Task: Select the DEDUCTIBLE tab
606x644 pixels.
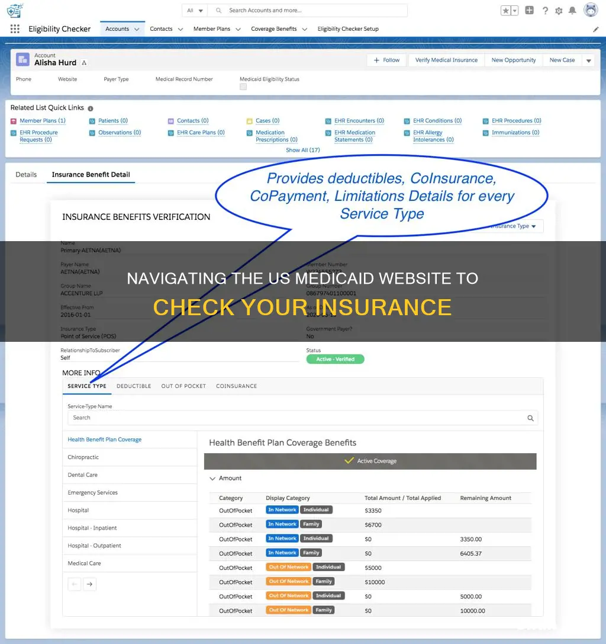Action: pos(134,386)
